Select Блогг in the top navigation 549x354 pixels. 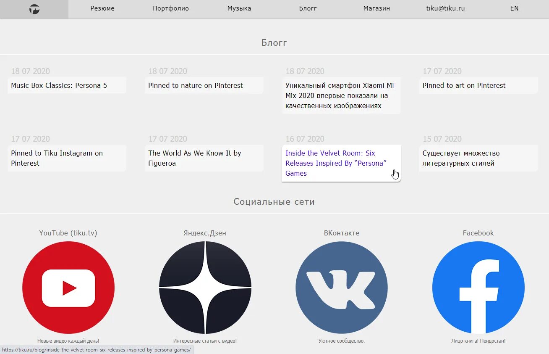click(308, 8)
